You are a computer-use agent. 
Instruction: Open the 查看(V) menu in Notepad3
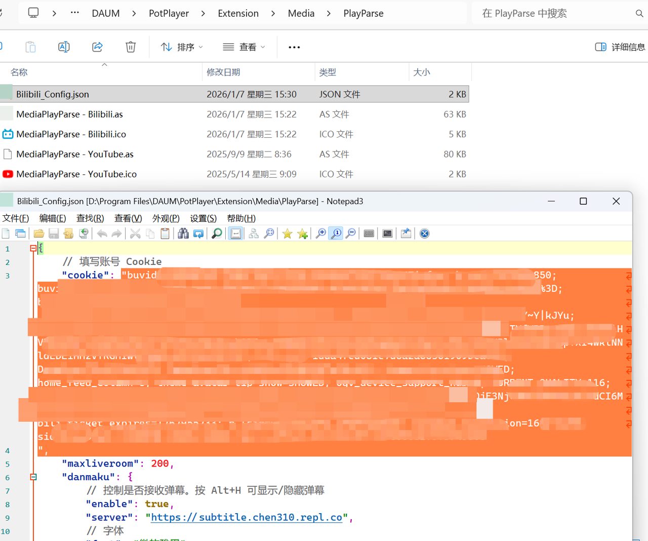[128, 218]
